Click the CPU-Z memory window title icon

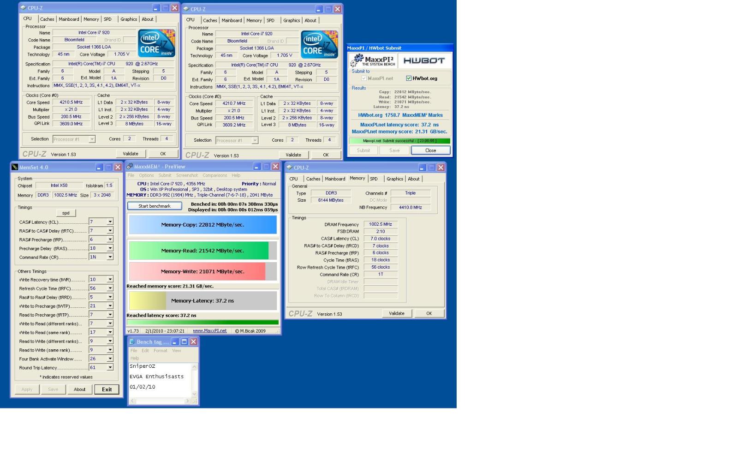(289, 168)
